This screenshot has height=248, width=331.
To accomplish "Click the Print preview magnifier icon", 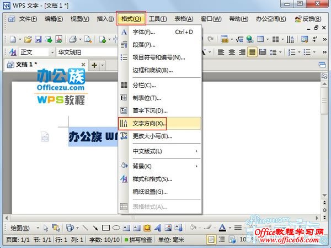I will pyautogui.click(x=88, y=39).
